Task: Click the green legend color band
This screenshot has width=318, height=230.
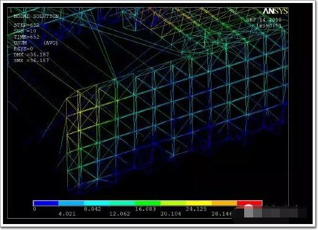Action: (x=148, y=203)
